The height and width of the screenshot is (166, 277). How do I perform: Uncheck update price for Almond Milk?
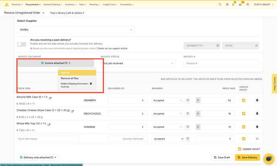pyautogui.click(x=244, y=100)
